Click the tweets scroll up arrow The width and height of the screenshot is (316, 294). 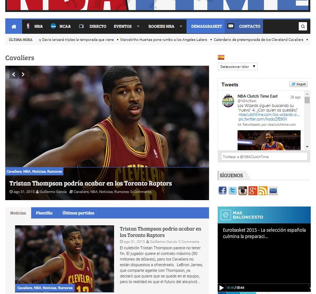(x=307, y=94)
